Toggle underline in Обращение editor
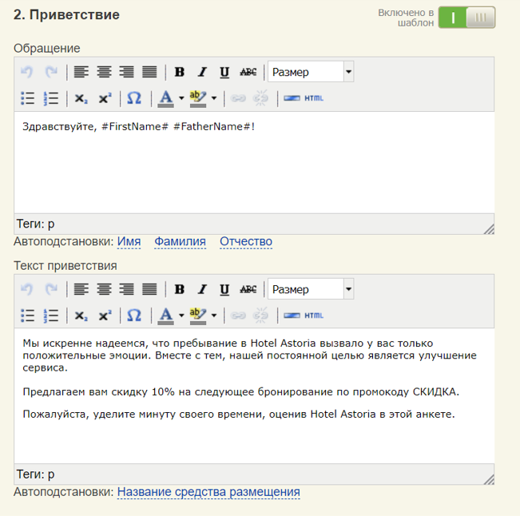This screenshot has height=516, width=520. pos(224,72)
